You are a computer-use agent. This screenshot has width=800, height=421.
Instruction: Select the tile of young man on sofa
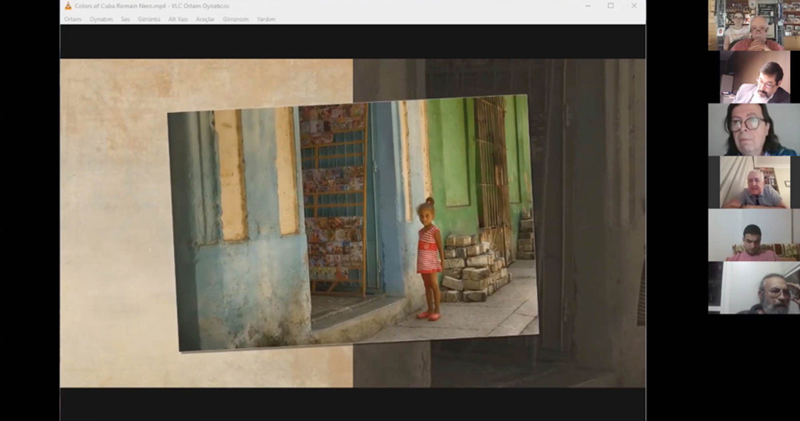pyautogui.click(x=754, y=235)
